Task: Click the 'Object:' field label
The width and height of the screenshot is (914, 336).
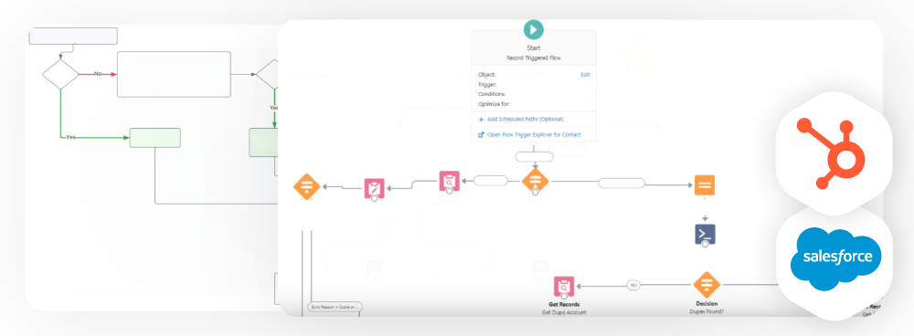Action: [487, 75]
